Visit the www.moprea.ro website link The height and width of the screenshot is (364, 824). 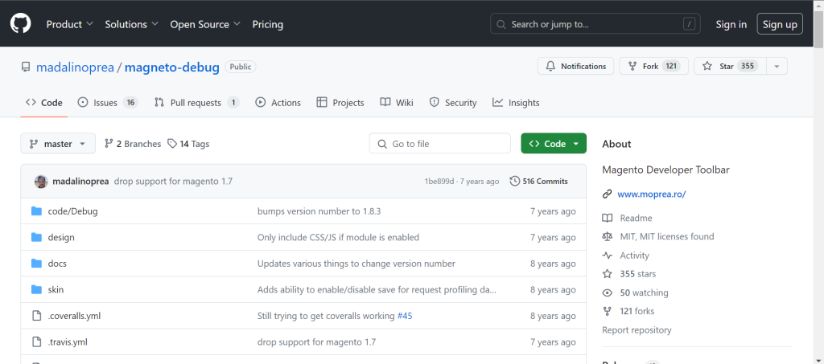[x=652, y=194]
